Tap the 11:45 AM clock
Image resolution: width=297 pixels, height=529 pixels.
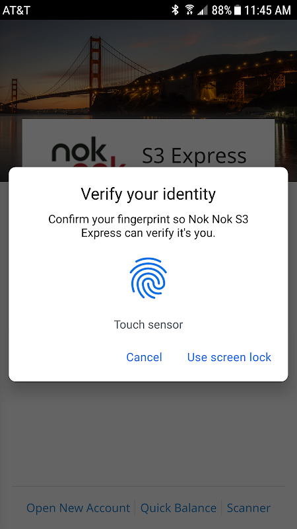pos(267,10)
